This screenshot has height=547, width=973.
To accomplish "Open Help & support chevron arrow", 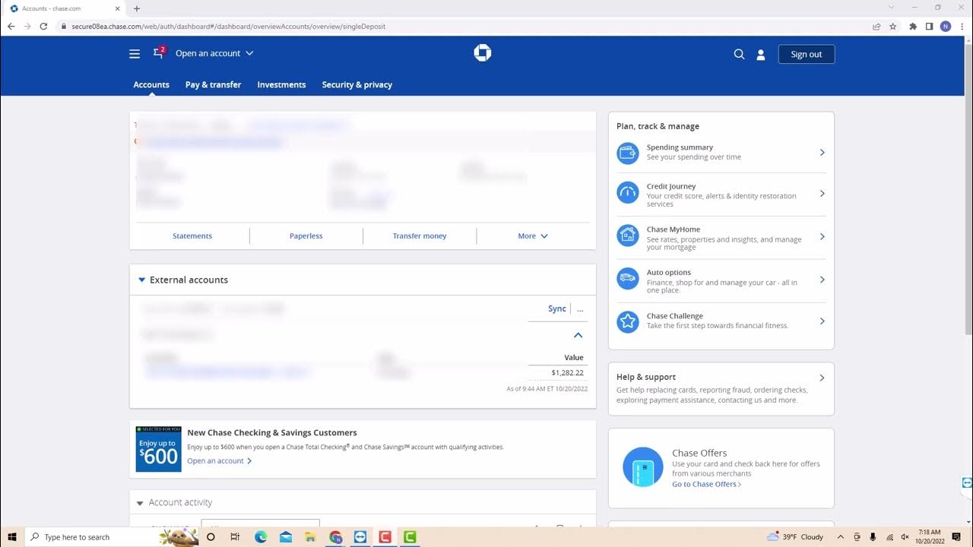I will (x=822, y=378).
